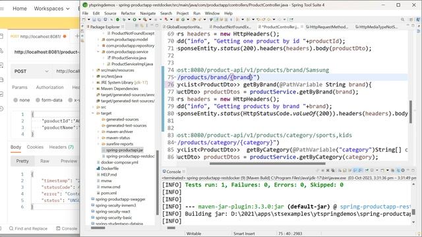Maximize the Console view
Image resolution: width=422 pixels, height=237 pixels.
point(413,171)
